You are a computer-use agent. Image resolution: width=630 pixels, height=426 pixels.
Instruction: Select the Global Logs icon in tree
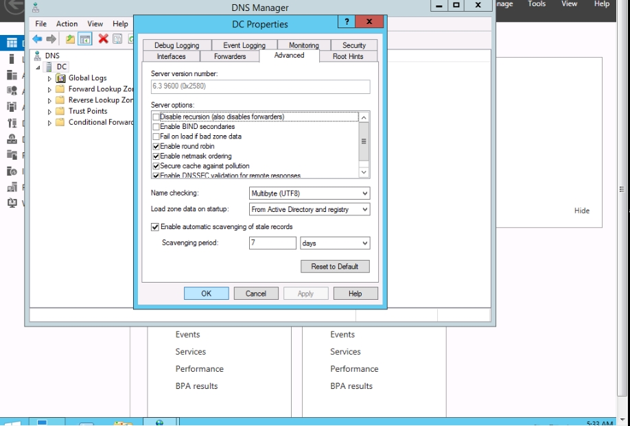(x=60, y=78)
